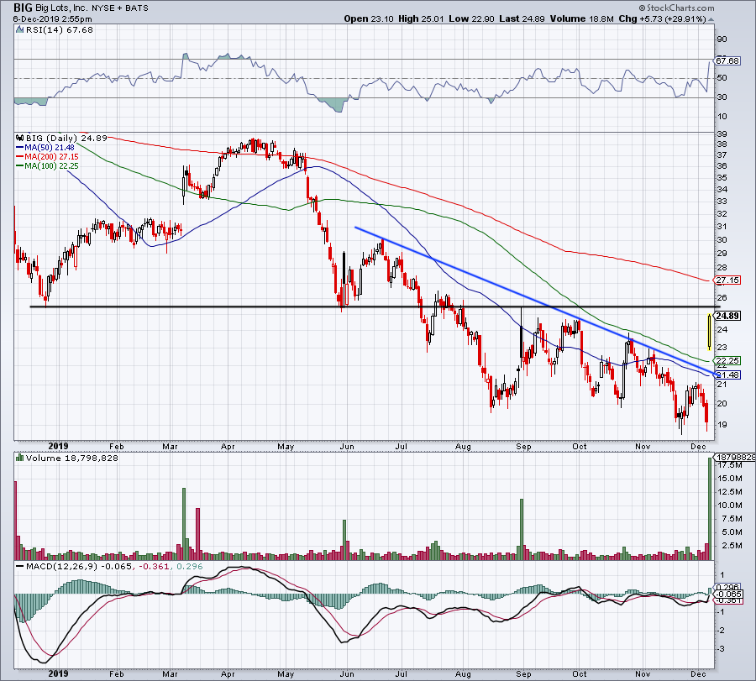The height and width of the screenshot is (681, 756).
Task: Click the Open 23.10 value
Action: tap(369, 18)
